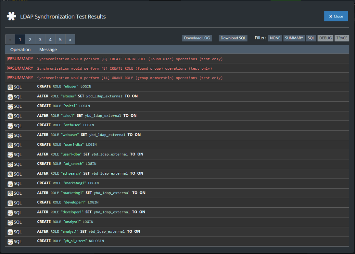Enable the TRACE log filter
Screen dimensions: 355x254
[x=342, y=38]
